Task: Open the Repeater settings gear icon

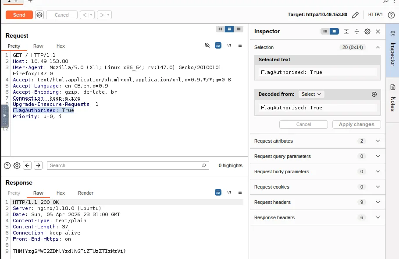Action: coord(39,15)
